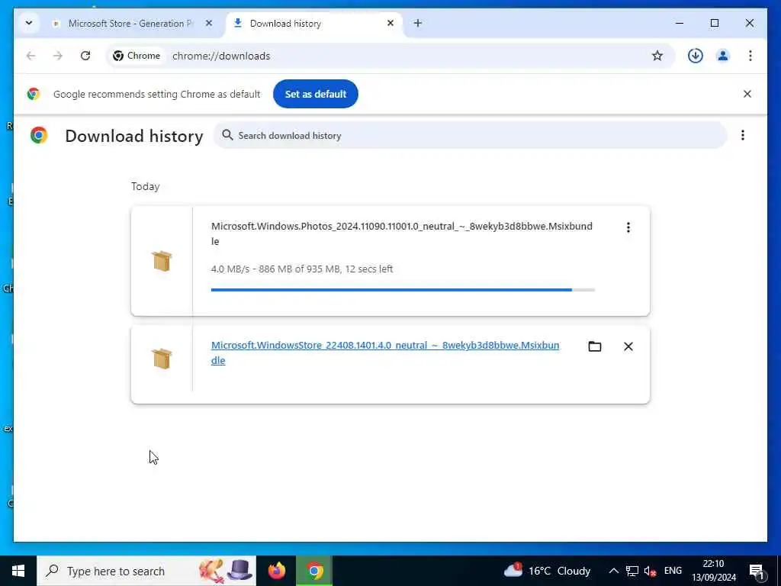Reload the downloads page
The image size is (781, 586).
click(85, 56)
